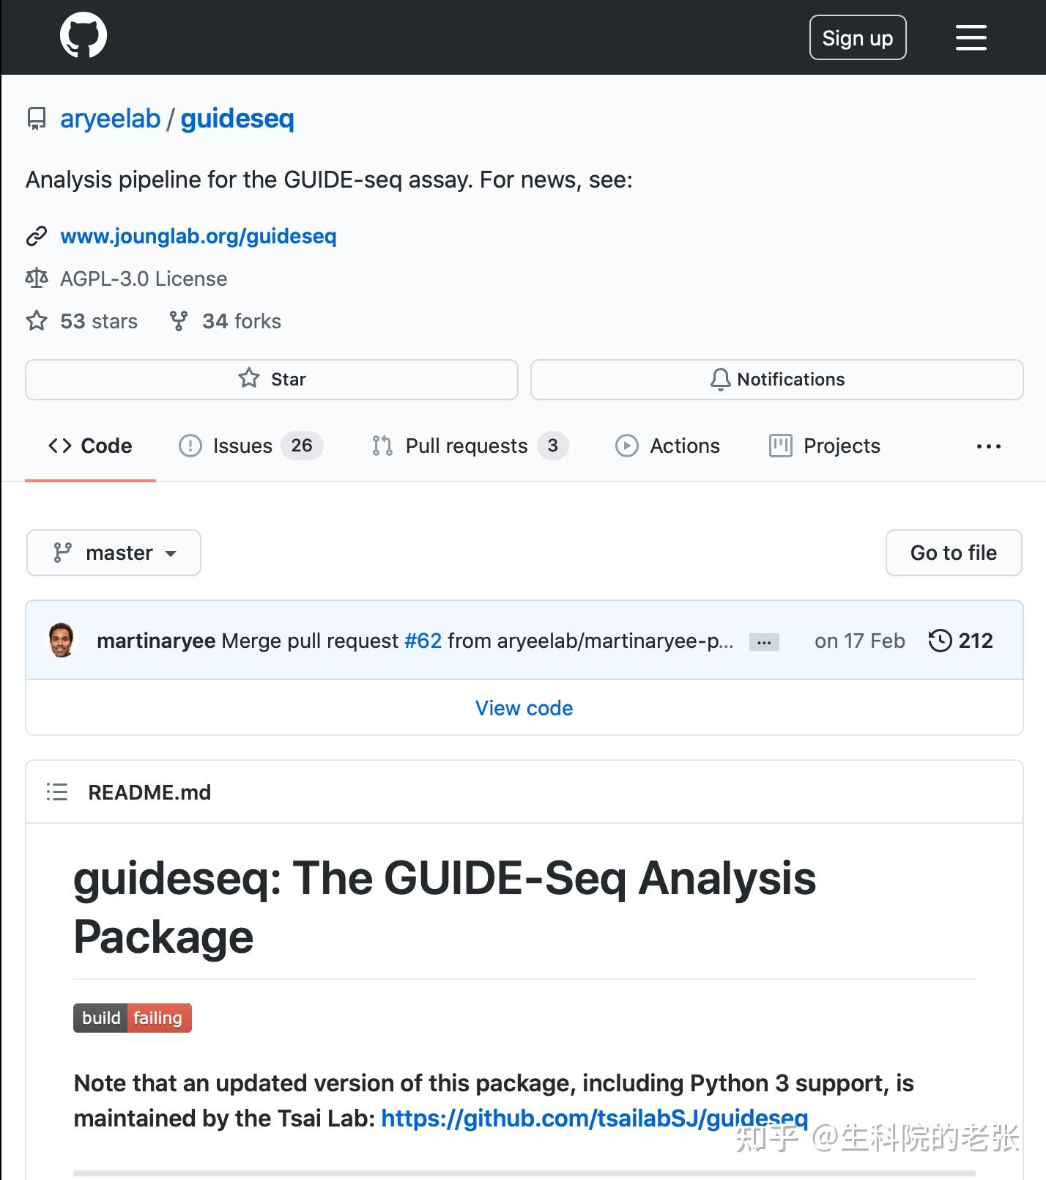
Task: Open the Actions tab
Action: click(x=668, y=446)
